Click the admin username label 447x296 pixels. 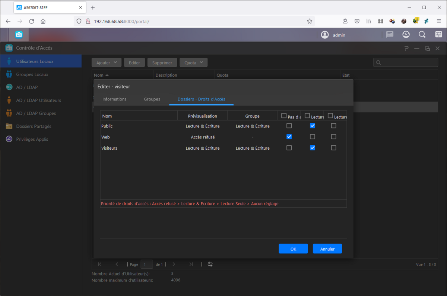pos(339,35)
